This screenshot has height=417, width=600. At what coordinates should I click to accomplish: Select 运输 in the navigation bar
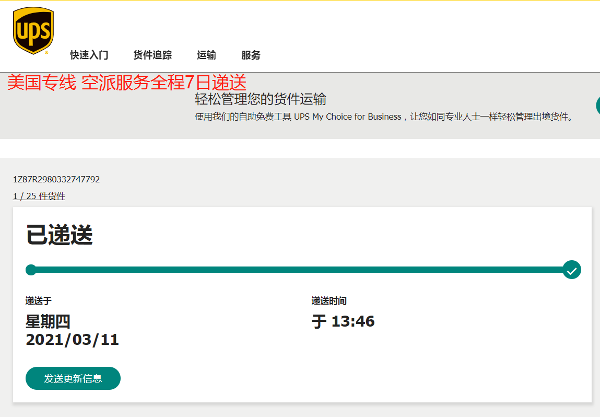(206, 55)
